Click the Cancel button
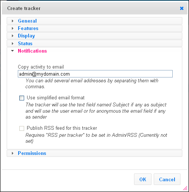189x192 pixels. point(167,179)
